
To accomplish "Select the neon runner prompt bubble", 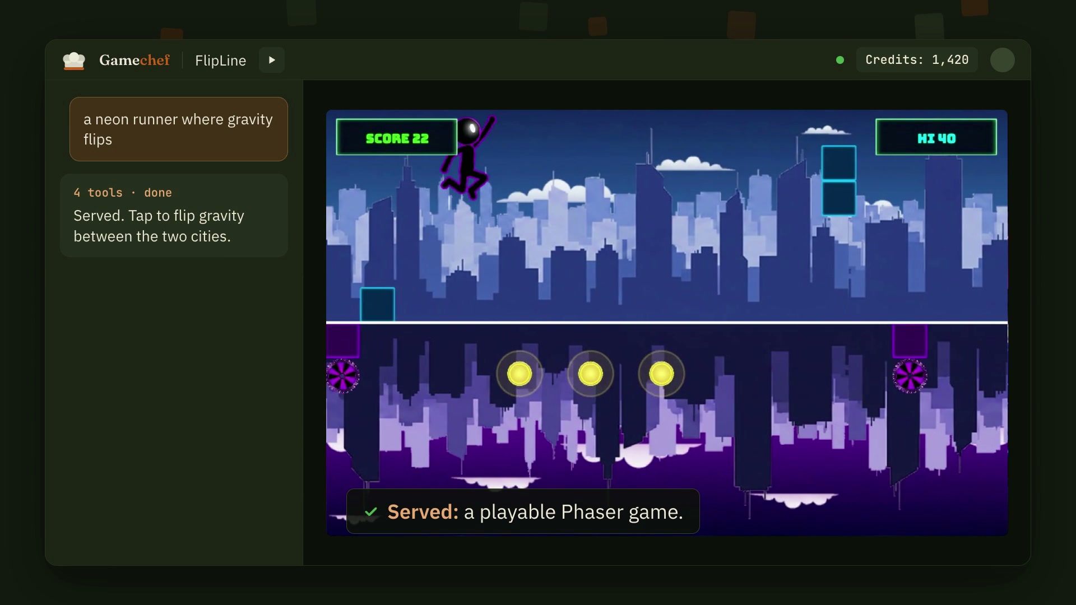I will point(179,129).
